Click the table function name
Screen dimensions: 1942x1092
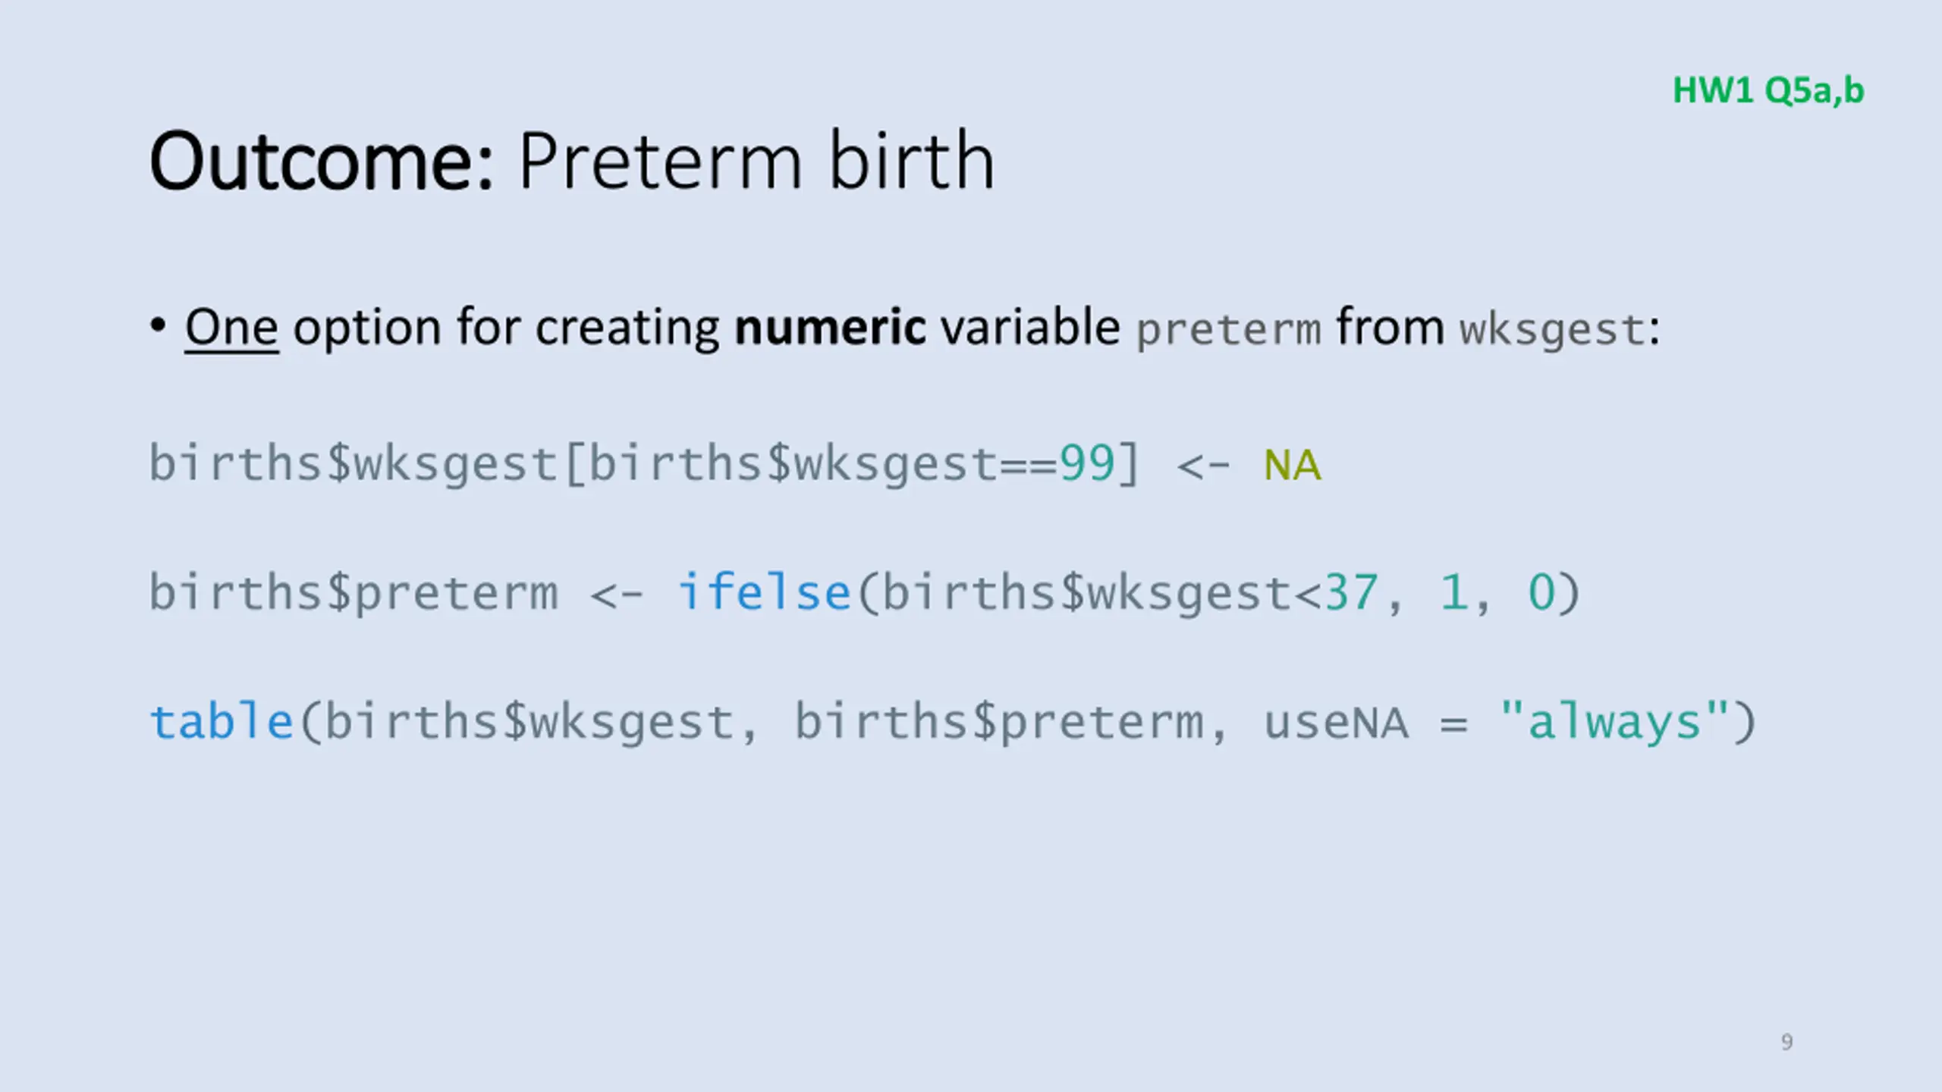coord(222,720)
